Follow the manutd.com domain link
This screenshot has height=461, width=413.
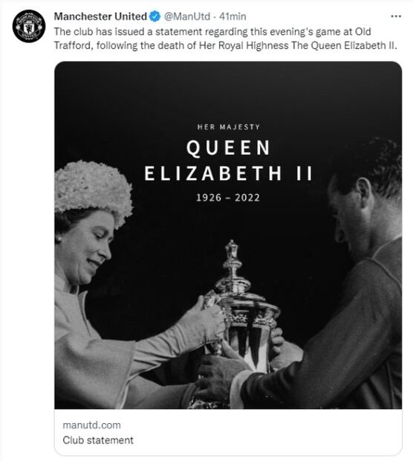(91, 425)
